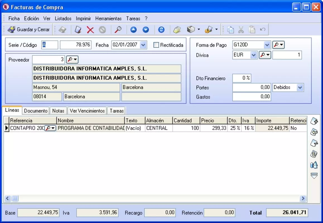Click the Gastos amount field
This screenshot has width=323, height=223.
(252, 97)
